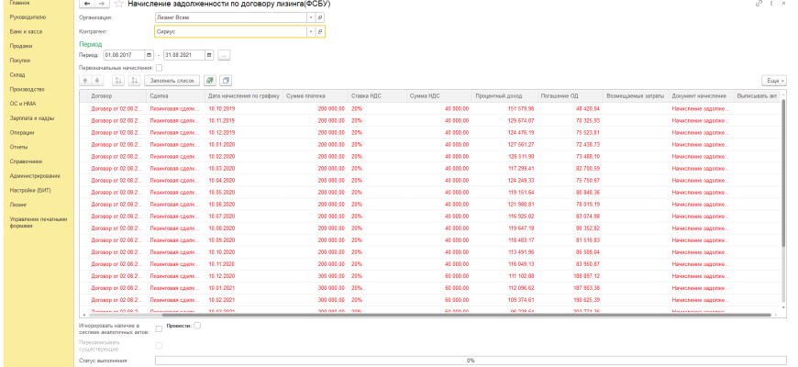Move the selected row up
The height and width of the screenshot is (367, 798).
tap(86, 81)
